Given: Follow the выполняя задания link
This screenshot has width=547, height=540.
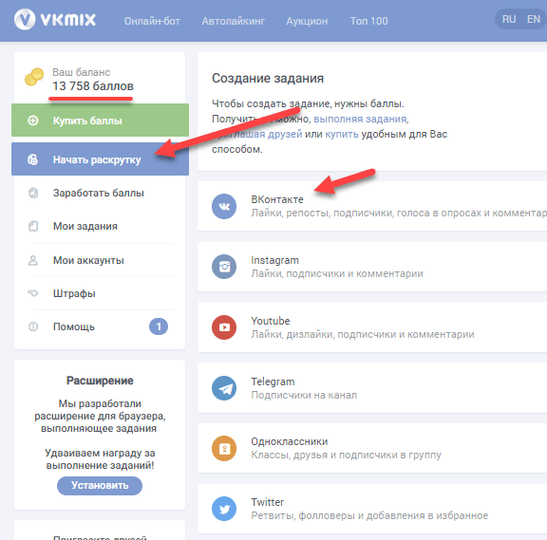Looking at the screenshot, I should point(360,119).
